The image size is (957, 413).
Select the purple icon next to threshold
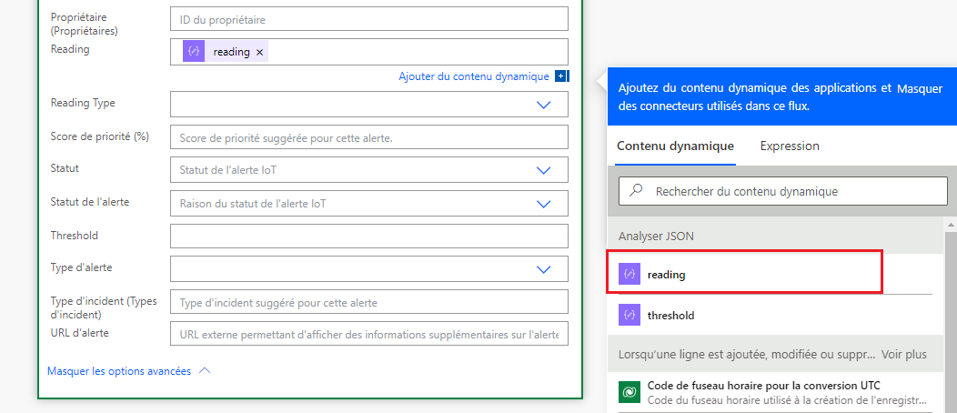click(x=630, y=316)
